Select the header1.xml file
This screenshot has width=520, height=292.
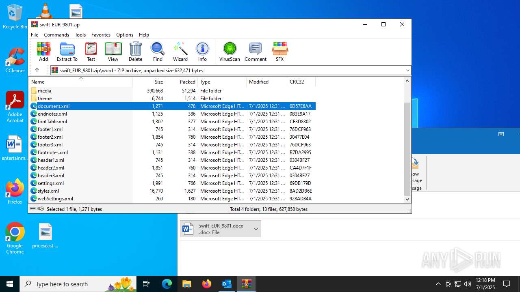172,160
